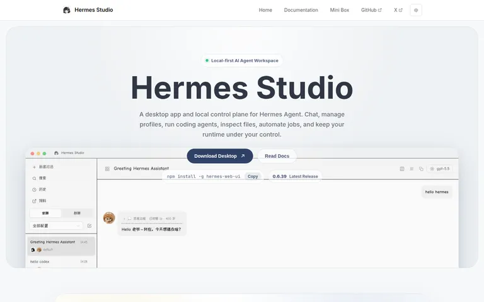
Task: Click the list lines icon in preview toolbar
Action: [x=412, y=169]
